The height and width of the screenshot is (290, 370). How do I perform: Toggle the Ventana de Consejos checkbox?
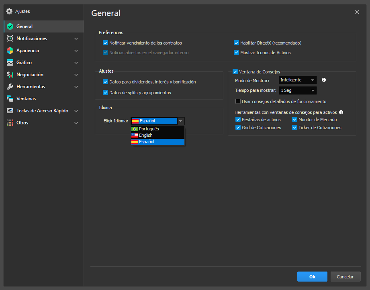(x=235, y=72)
